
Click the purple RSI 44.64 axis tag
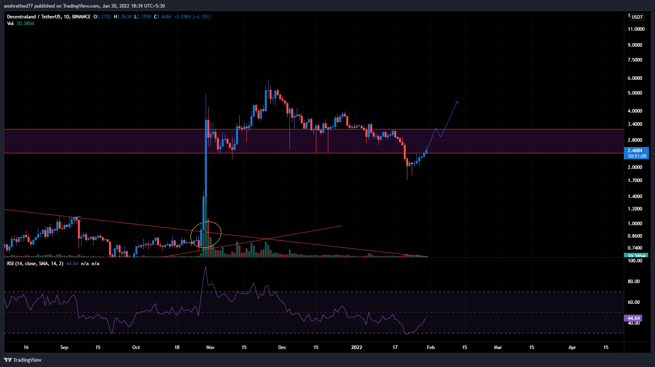[633, 318]
